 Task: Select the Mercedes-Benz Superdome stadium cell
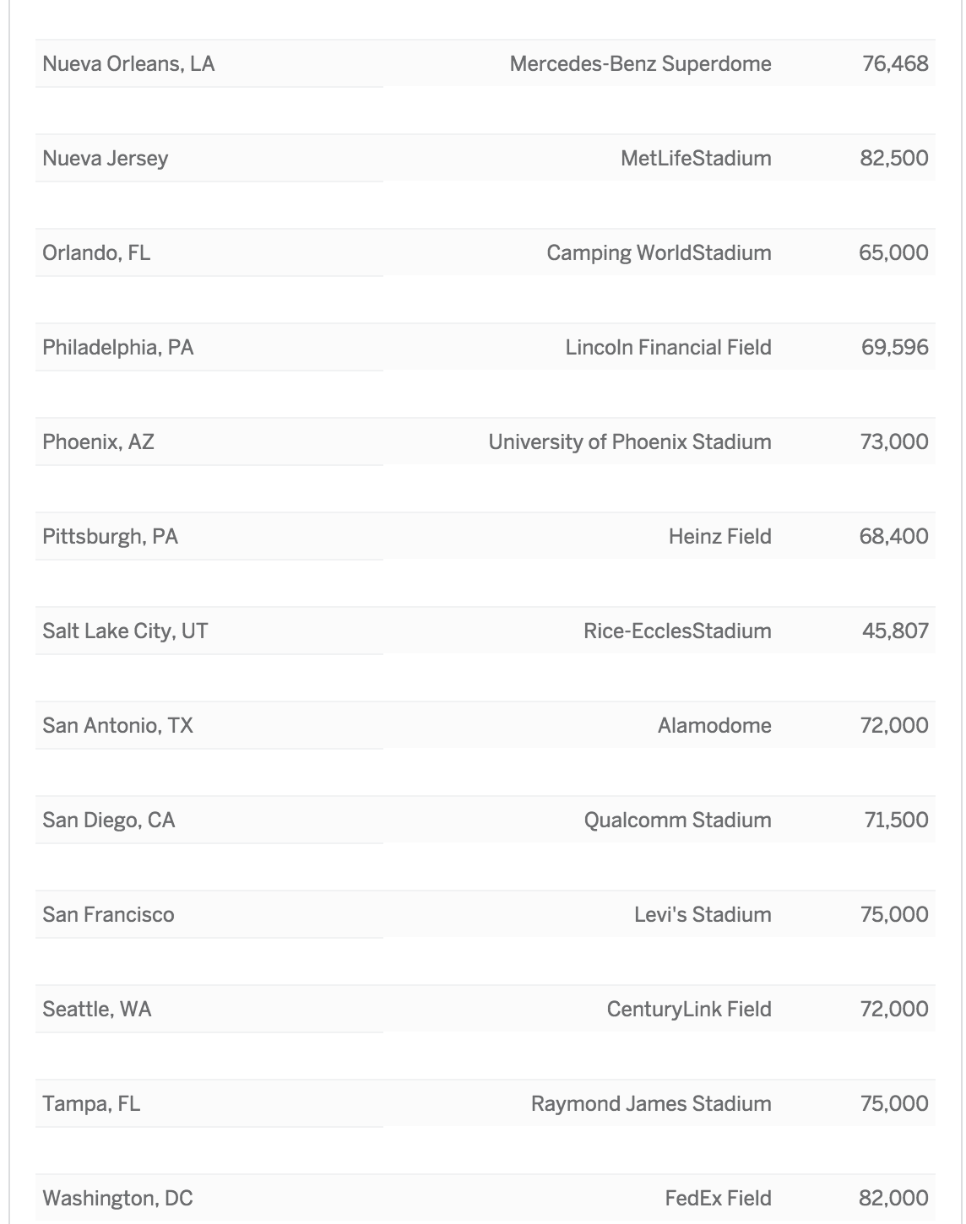(x=640, y=64)
